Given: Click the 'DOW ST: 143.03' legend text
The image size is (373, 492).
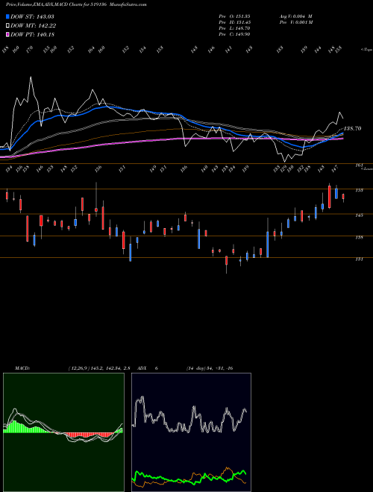Looking at the screenshot, I should [x=32, y=16].
